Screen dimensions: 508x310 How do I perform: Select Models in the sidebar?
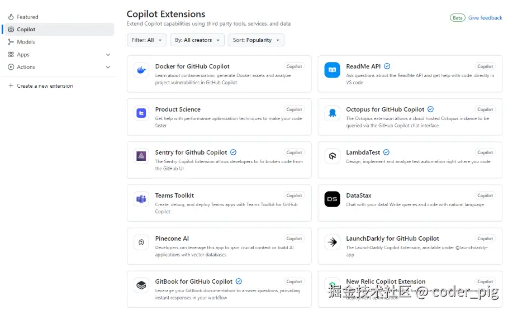point(59,42)
